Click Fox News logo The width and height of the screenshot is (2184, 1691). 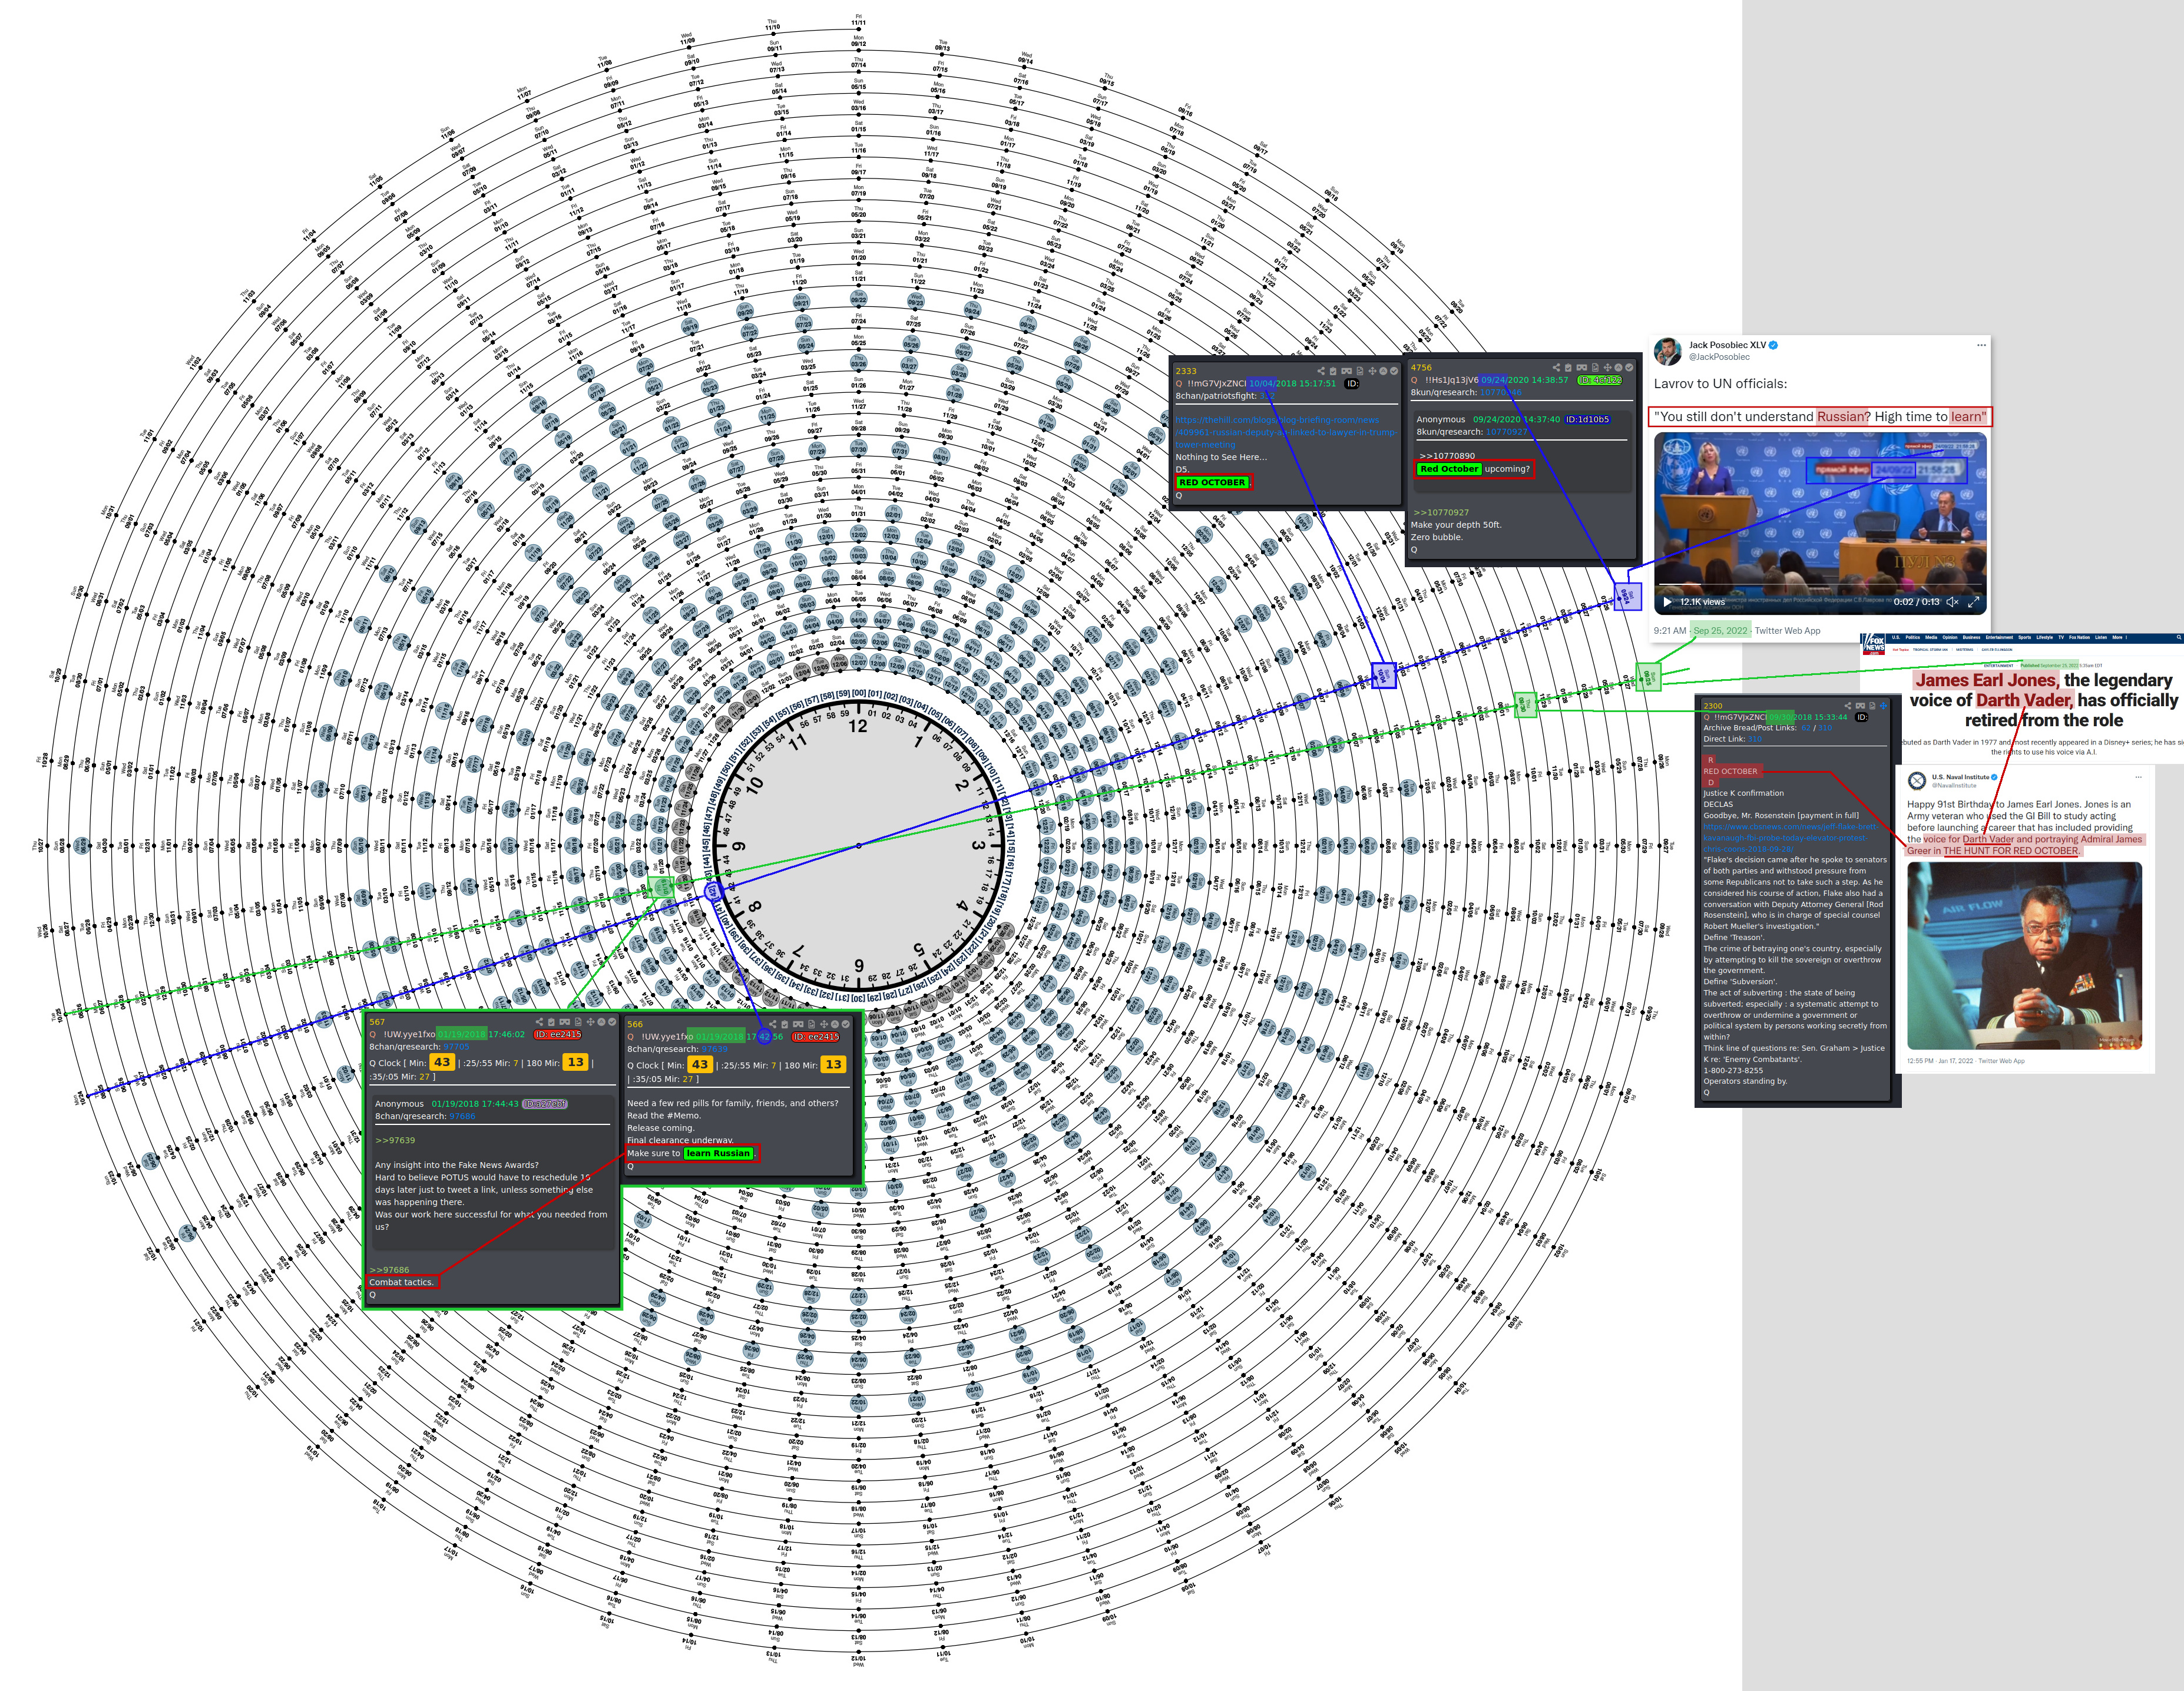click(1874, 644)
